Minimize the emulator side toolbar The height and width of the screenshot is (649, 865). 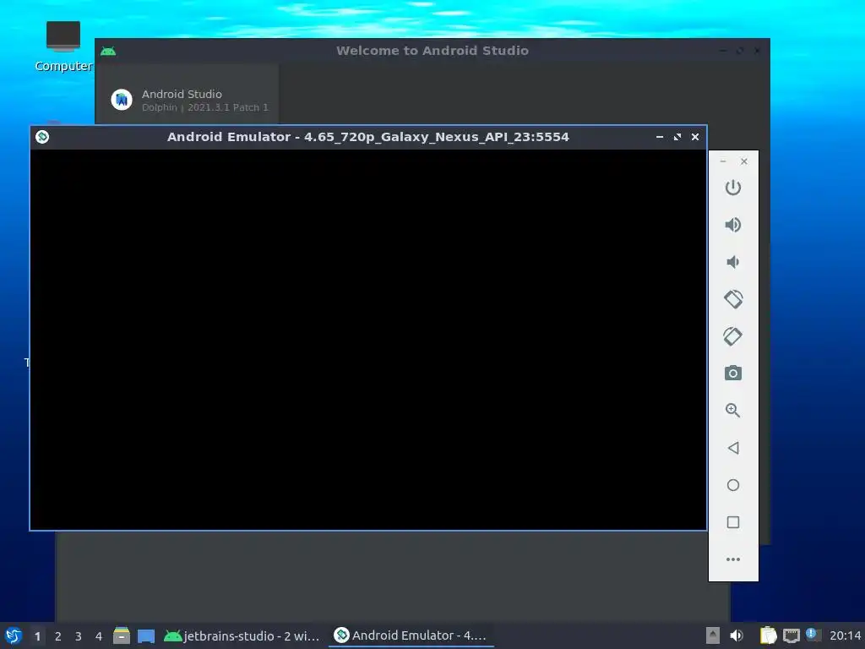click(723, 161)
